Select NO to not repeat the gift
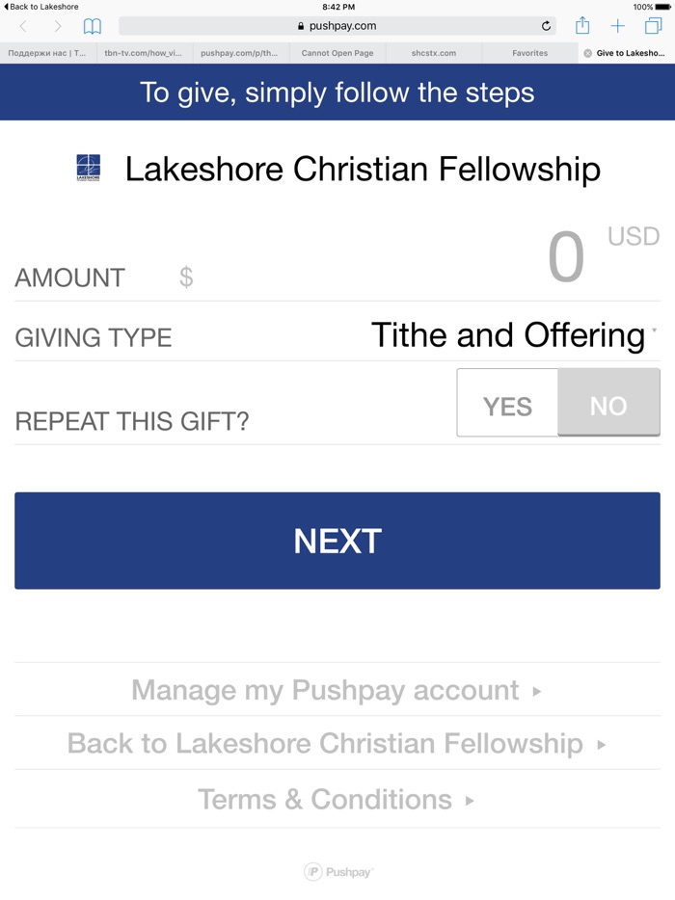Viewport: 675px width, 900px height. [x=608, y=403]
